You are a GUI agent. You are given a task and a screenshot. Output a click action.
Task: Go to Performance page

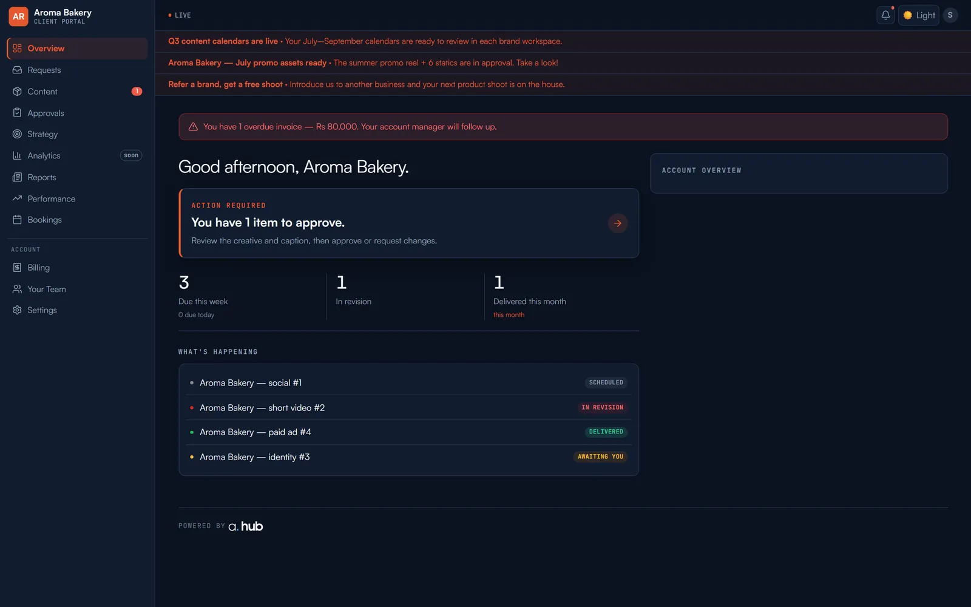click(77, 198)
